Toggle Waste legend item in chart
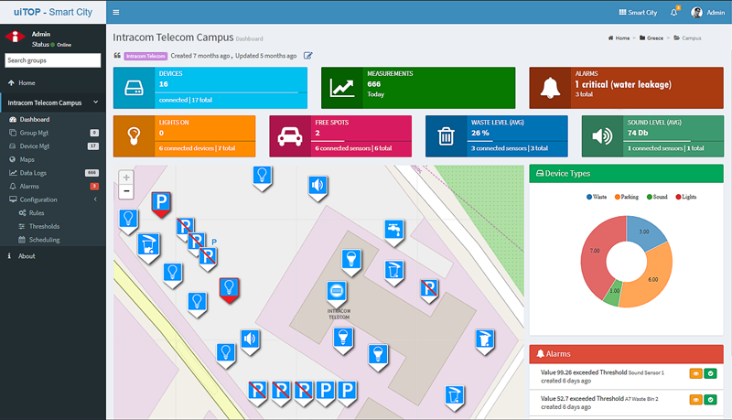Screen dimensions: 732x420 click(597, 197)
